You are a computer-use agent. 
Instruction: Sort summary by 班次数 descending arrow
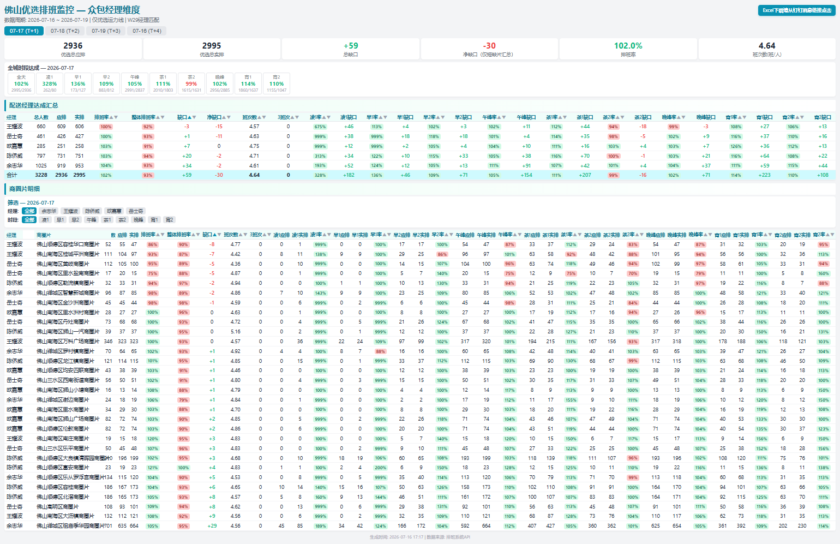(x=264, y=117)
